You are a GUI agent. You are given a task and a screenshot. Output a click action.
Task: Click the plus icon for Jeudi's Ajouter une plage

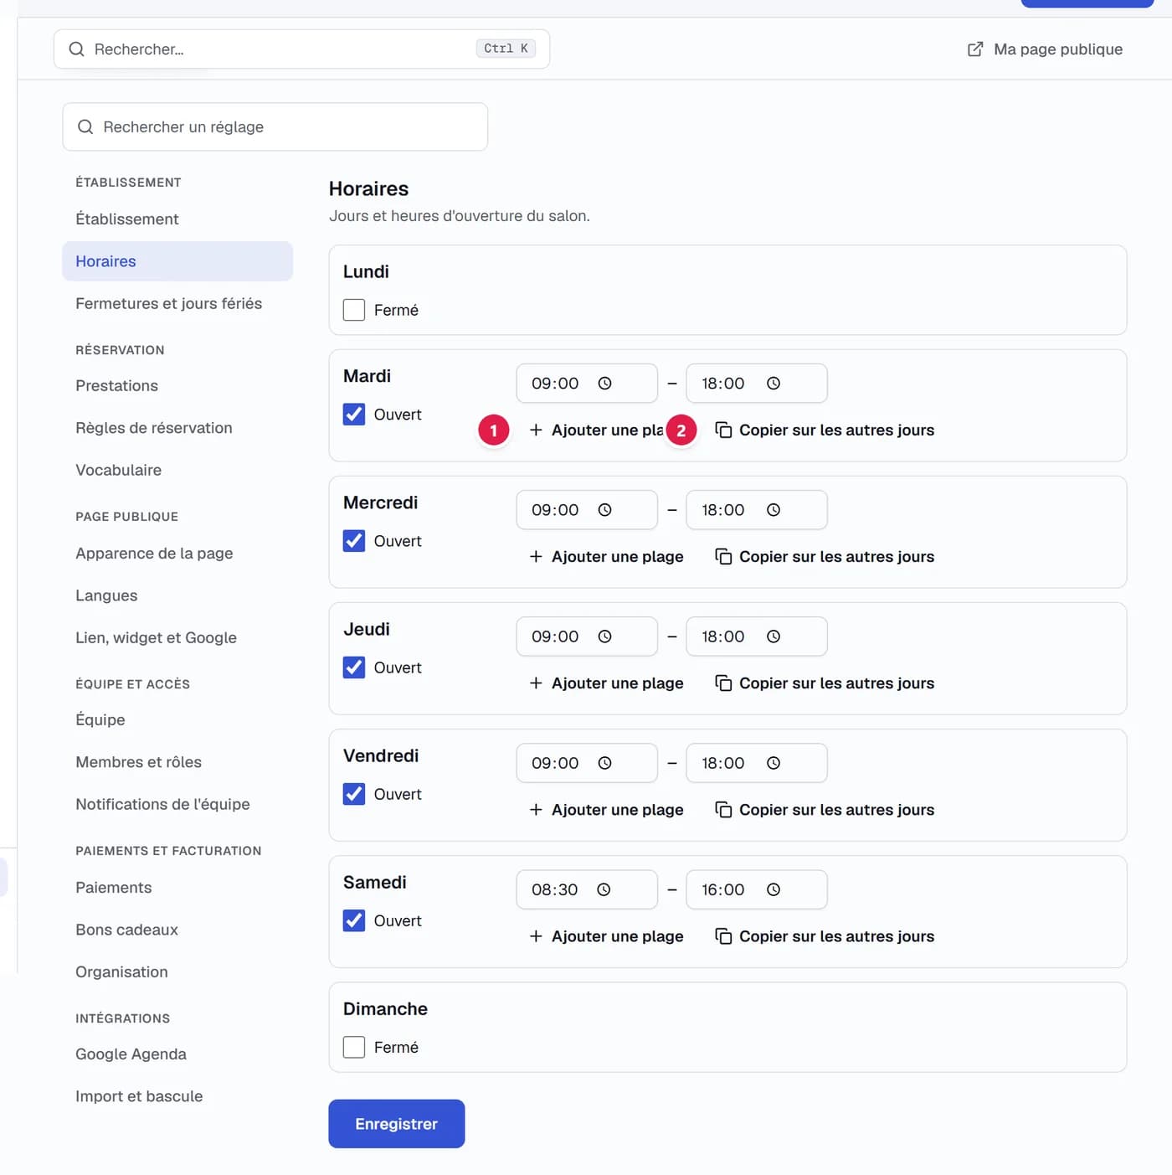536,683
